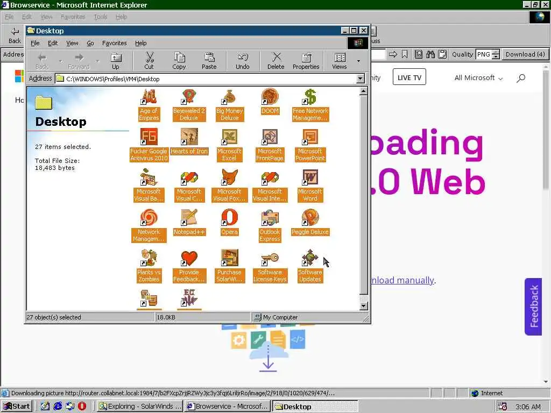Click the Copy toolbar button

pyautogui.click(x=179, y=61)
